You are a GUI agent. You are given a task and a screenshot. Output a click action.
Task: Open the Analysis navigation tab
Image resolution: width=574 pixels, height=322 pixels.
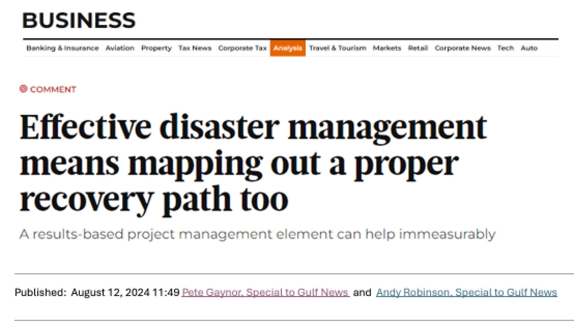[287, 48]
